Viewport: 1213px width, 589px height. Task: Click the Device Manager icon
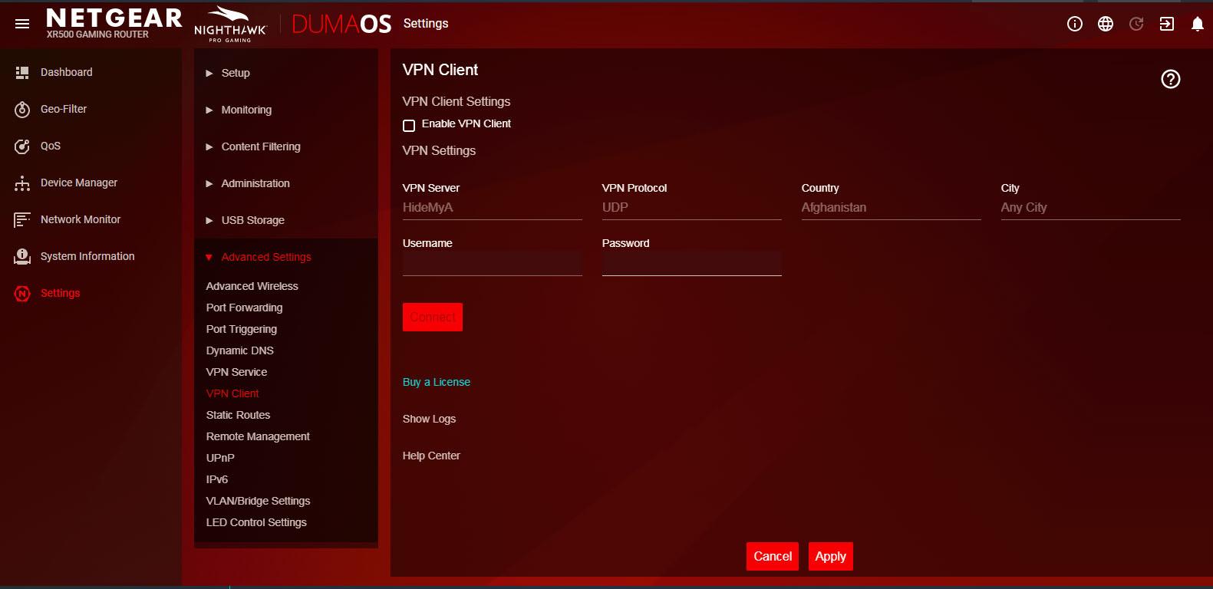pyautogui.click(x=22, y=183)
